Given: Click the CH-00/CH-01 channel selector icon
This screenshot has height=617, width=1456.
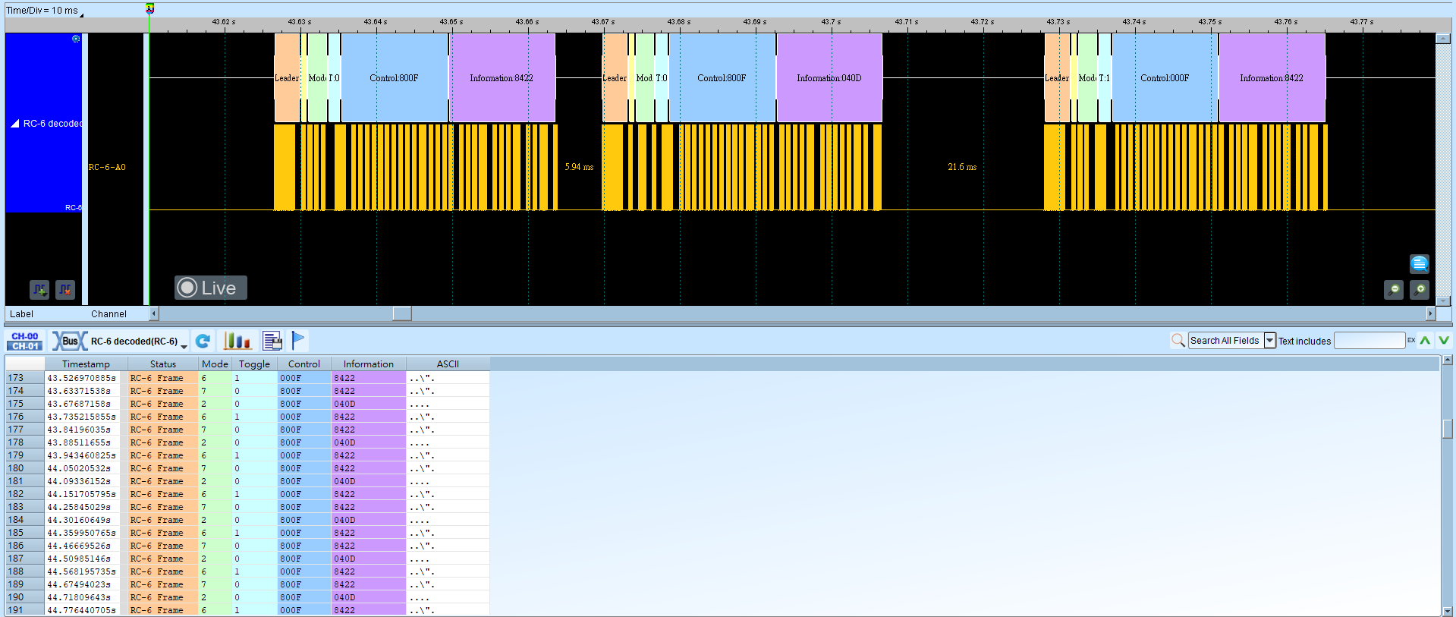Looking at the screenshot, I should [x=25, y=341].
